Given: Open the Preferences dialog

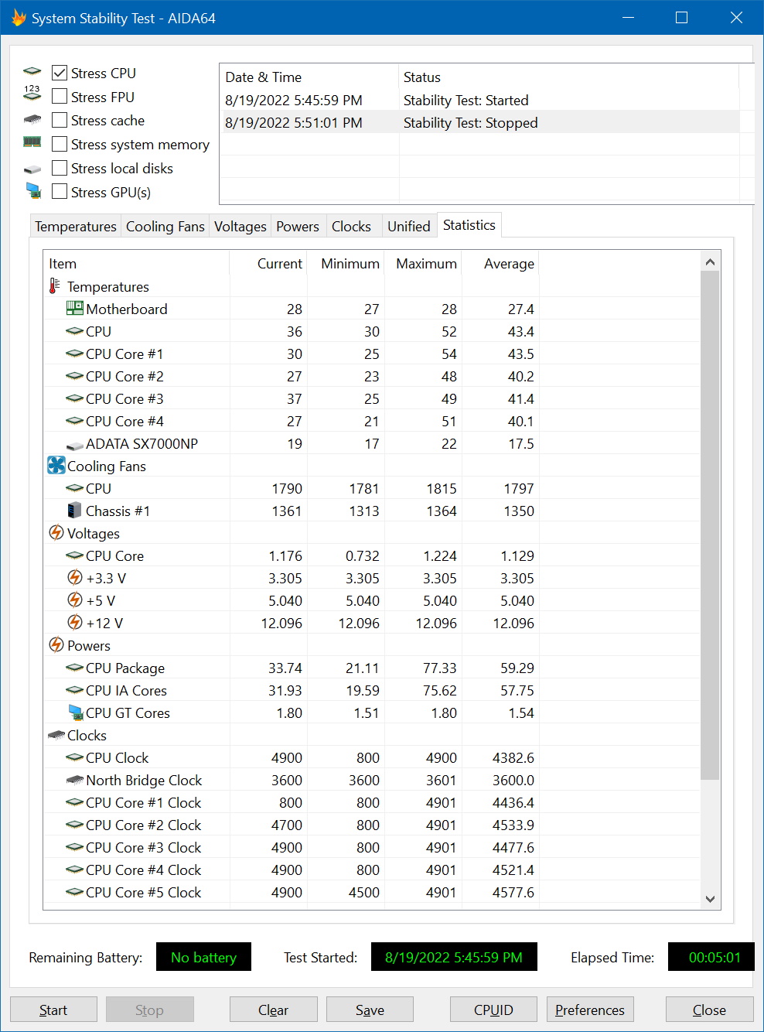Looking at the screenshot, I should pos(590,1010).
